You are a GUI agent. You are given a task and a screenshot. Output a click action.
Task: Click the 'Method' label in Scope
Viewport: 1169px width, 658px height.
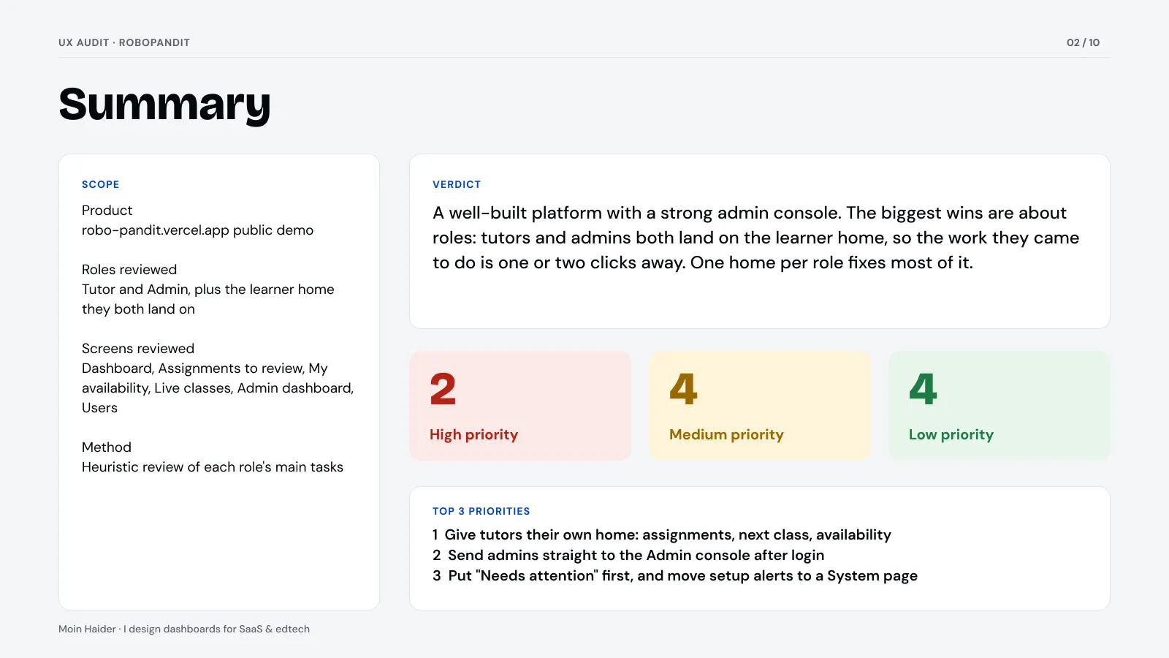pyautogui.click(x=107, y=447)
